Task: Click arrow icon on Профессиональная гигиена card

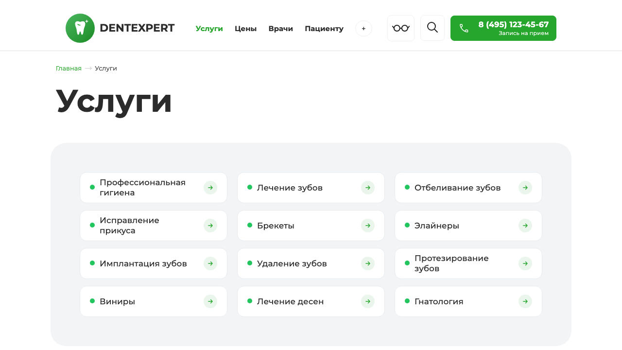Action: point(210,188)
